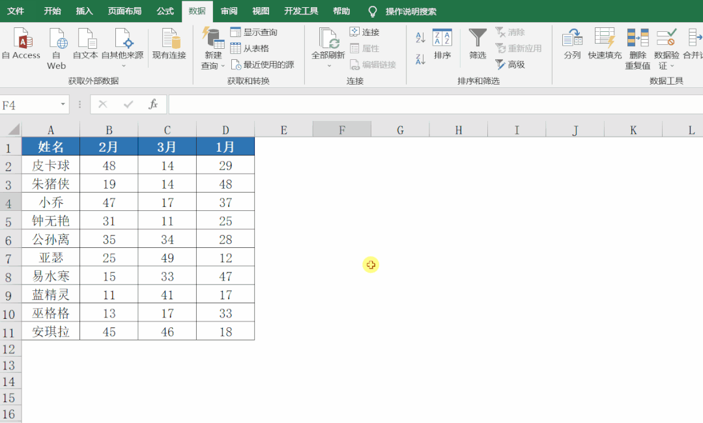This screenshot has height=423, width=703.
Task: Switch to Insert (插入) tab
Action: (x=84, y=11)
